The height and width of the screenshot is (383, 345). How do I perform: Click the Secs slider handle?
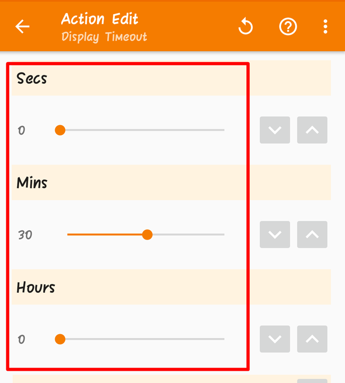[60, 130]
